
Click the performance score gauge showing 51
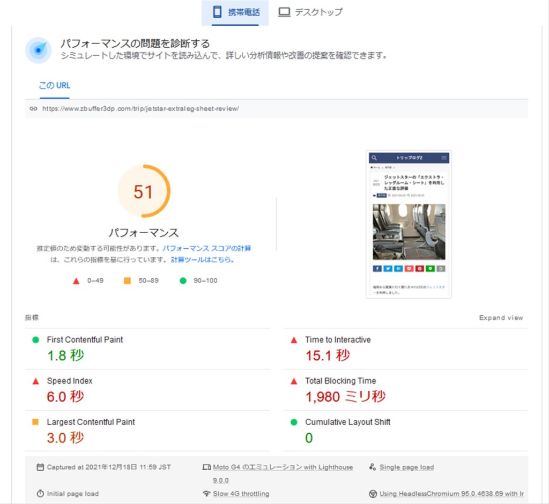coord(144,191)
